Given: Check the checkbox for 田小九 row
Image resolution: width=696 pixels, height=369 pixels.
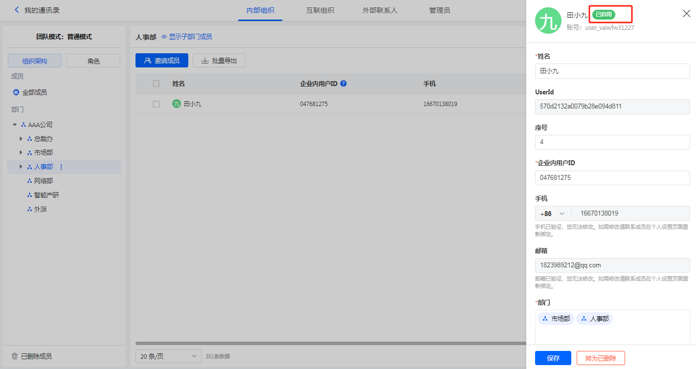Looking at the screenshot, I should tap(156, 104).
